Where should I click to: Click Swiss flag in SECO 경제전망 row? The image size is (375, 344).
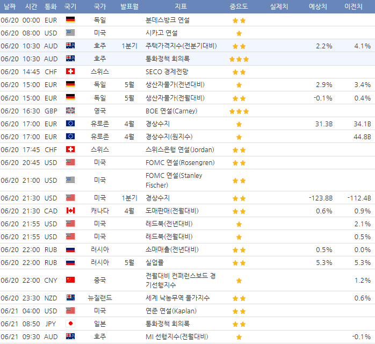(x=70, y=71)
